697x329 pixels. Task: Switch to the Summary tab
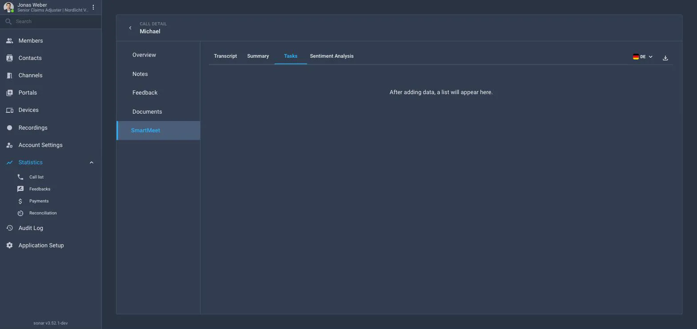tap(258, 56)
